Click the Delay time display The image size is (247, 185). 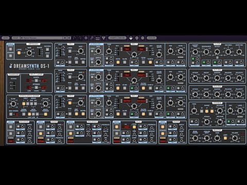point(126,127)
